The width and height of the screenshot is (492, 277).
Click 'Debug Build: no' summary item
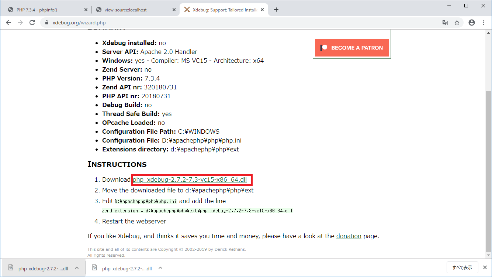(x=127, y=105)
